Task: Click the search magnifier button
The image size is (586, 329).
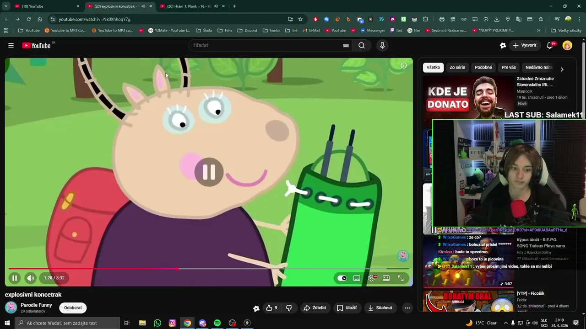Action: tap(362, 45)
